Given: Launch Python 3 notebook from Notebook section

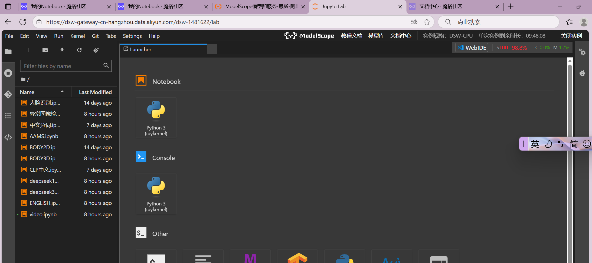Looking at the screenshot, I should coord(156,118).
